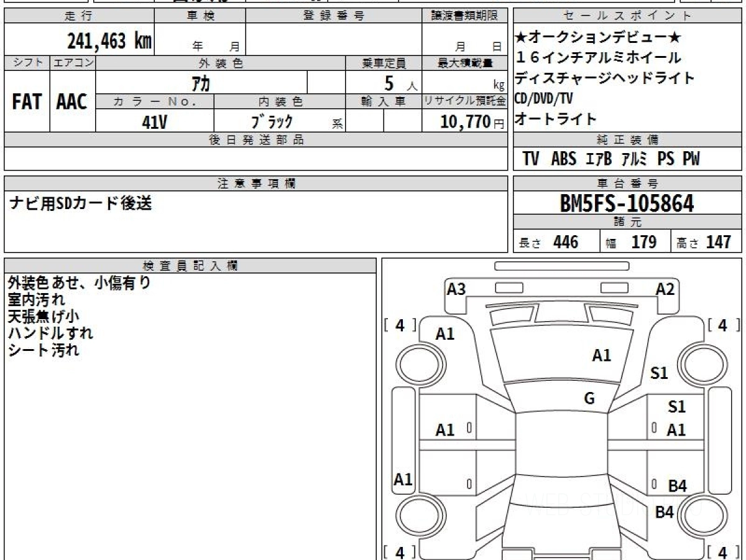Image resolution: width=746 pixels, height=560 pixels.
Task: Select the 車検 header cell
Action: (x=200, y=16)
